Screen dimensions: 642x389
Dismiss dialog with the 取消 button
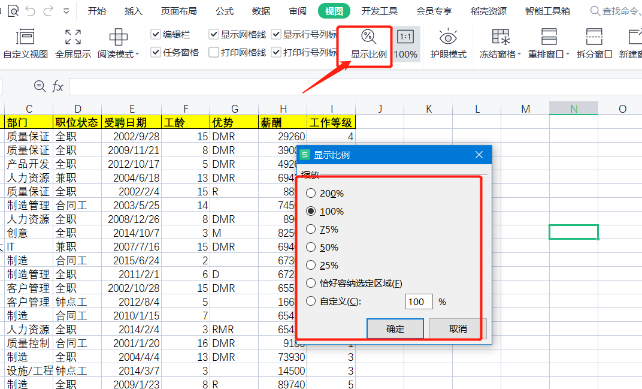click(458, 328)
